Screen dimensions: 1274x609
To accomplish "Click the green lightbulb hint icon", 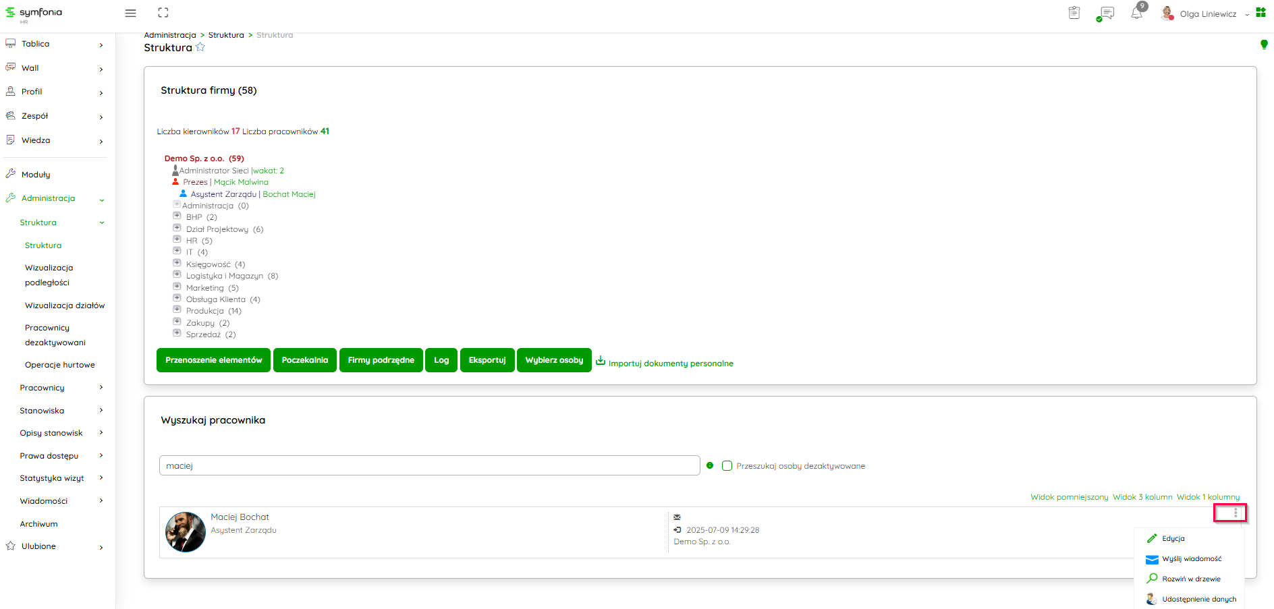I will coord(1264,45).
